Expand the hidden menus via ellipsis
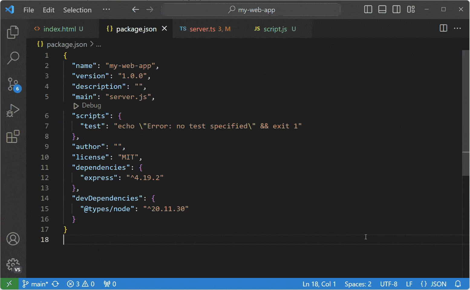470x290 pixels. [x=106, y=10]
